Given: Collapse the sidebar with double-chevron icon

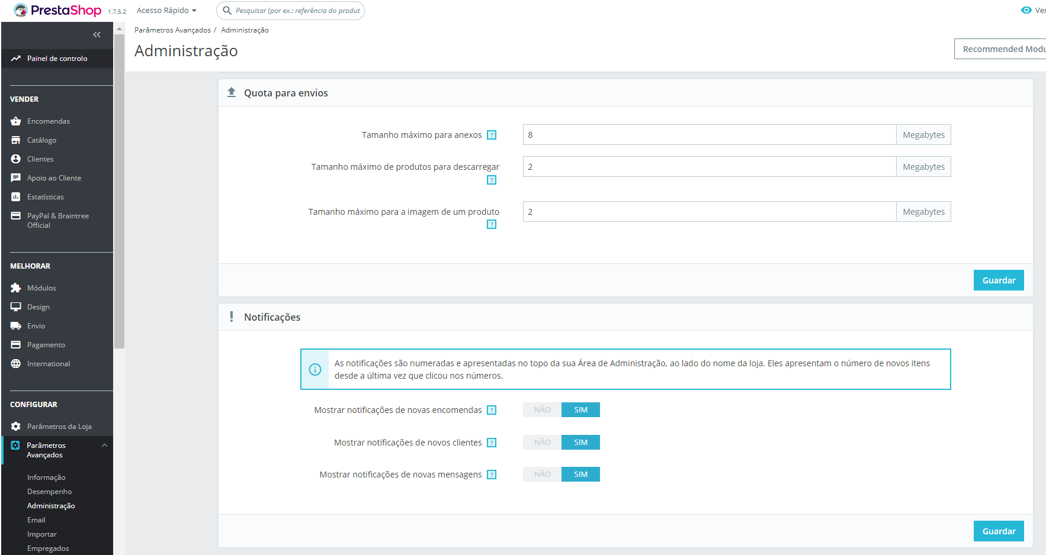Looking at the screenshot, I should (97, 35).
